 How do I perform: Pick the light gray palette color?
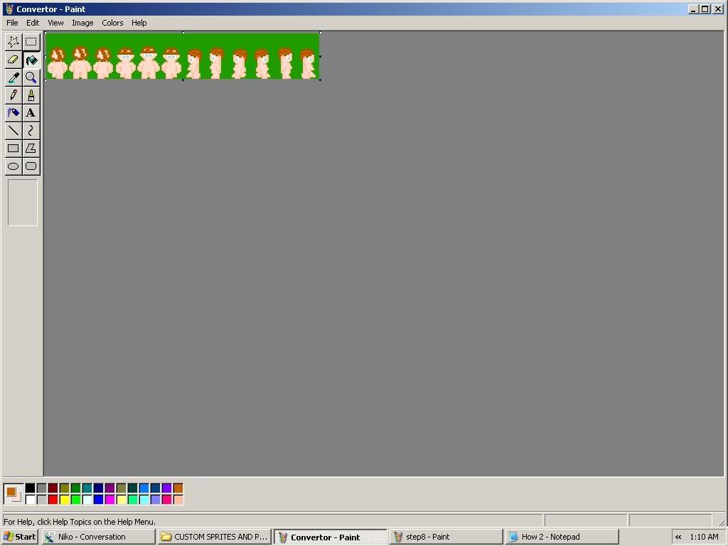tap(42, 500)
